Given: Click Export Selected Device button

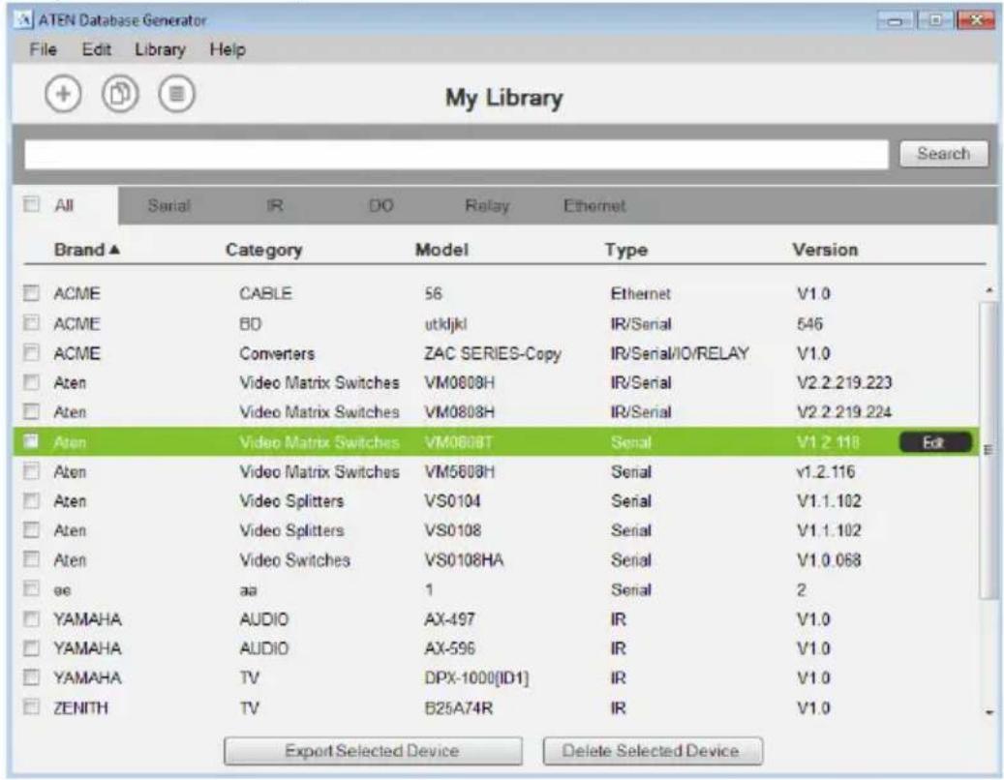Looking at the screenshot, I should click(x=373, y=751).
